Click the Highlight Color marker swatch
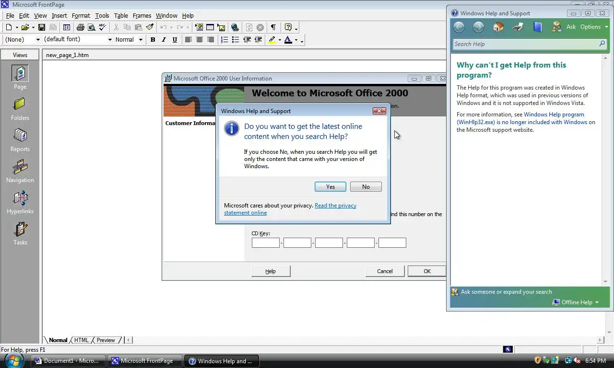The height and width of the screenshot is (368, 614). pyautogui.click(x=272, y=40)
